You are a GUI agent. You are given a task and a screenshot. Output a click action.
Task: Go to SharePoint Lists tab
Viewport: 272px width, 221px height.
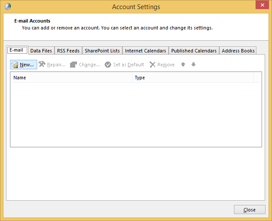pyautogui.click(x=102, y=51)
